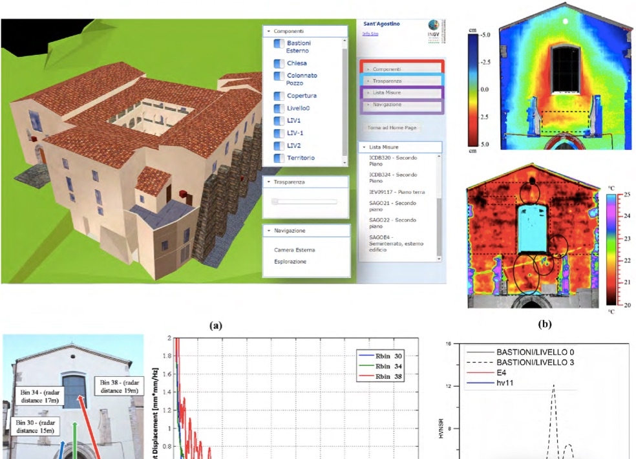
Task: Click the Lista Misure scroll-down arrow
Action: [x=439, y=258]
